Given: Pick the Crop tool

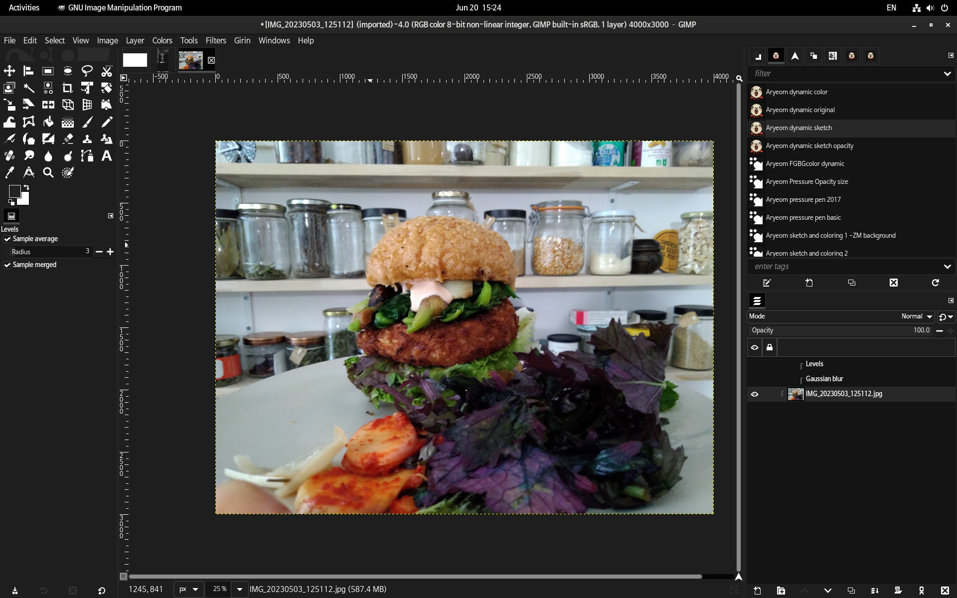Looking at the screenshot, I should point(67,88).
